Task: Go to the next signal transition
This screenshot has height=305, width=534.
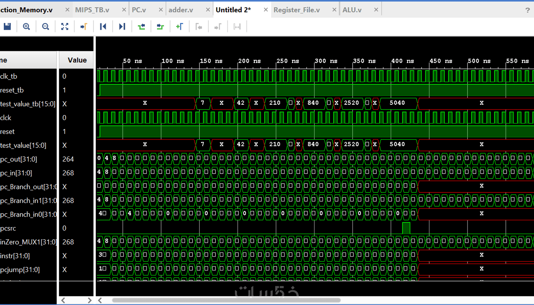Action: [160, 26]
